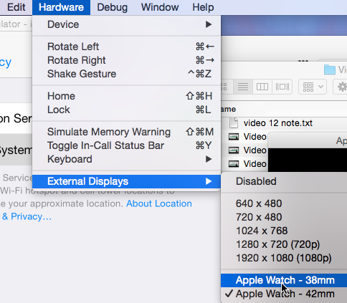Select the video 12 note.txt file icon
The image size is (347, 303).
234,123
